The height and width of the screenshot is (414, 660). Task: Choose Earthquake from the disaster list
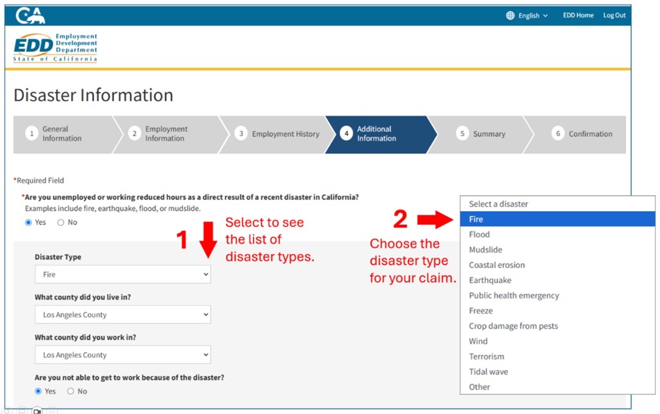tap(491, 280)
